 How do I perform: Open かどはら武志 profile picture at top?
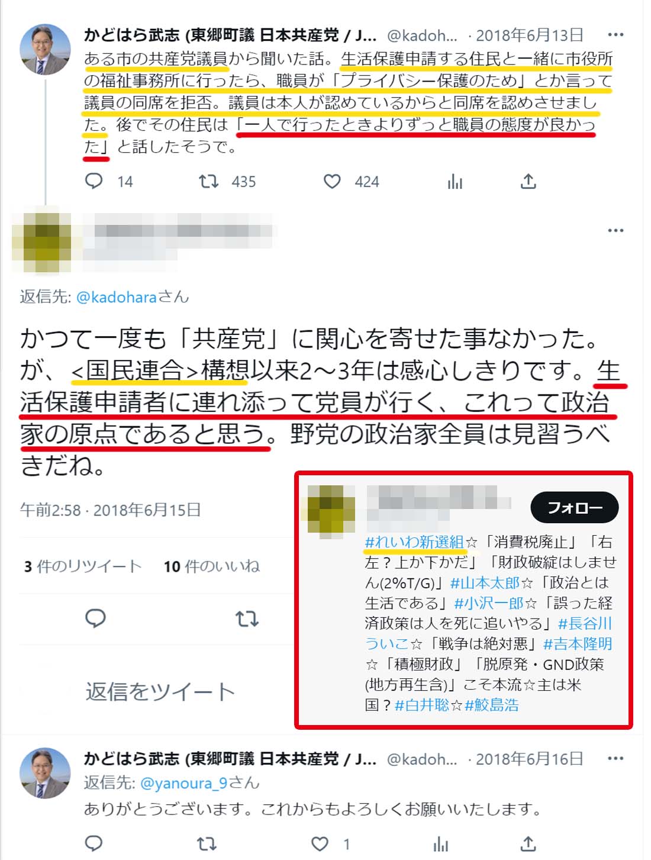(46, 50)
